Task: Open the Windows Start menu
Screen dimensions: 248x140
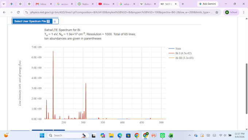Action: [42, 135]
